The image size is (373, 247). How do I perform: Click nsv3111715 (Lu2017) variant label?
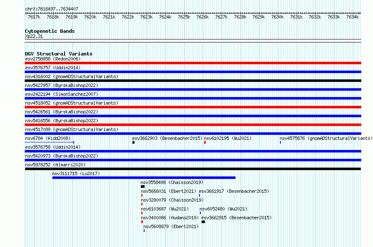click(76, 173)
